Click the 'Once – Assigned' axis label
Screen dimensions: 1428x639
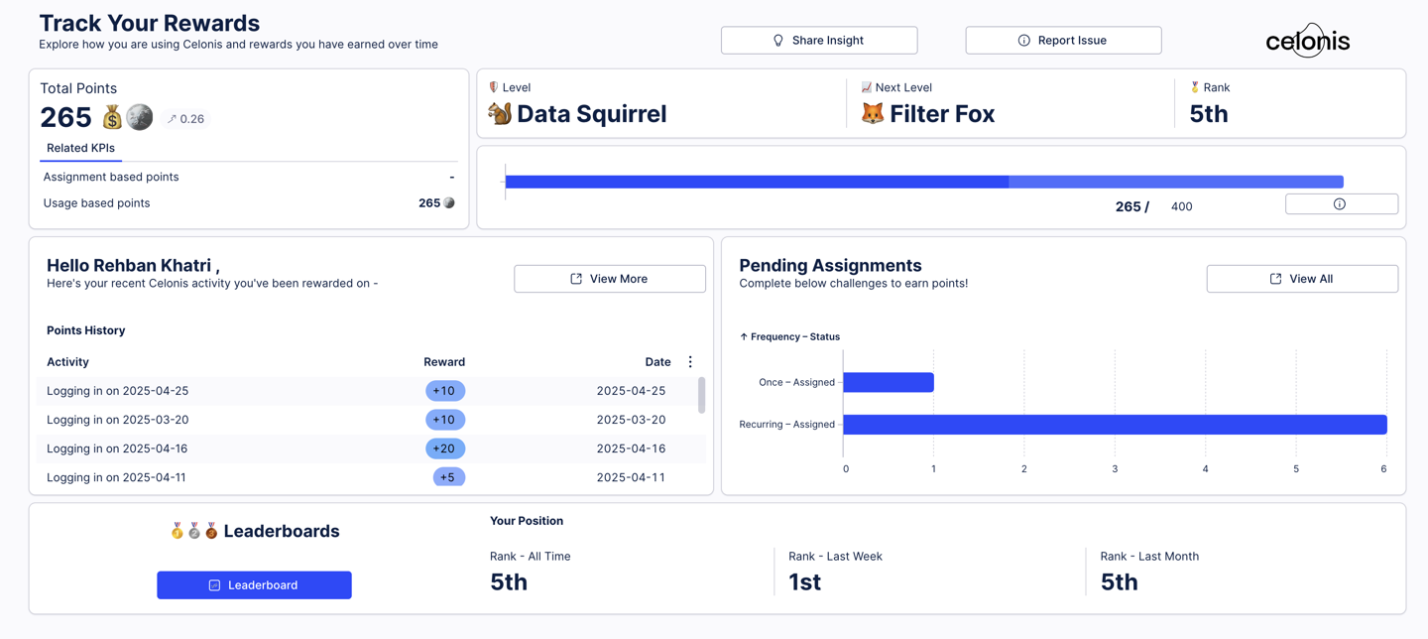pyautogui.click(x=796, y=382)
